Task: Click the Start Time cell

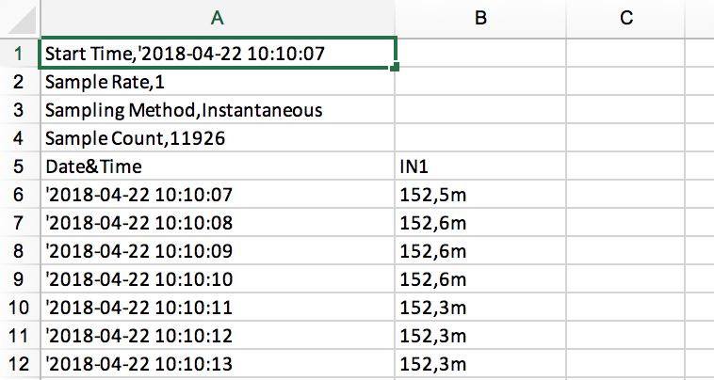Action: click(217, 54)
